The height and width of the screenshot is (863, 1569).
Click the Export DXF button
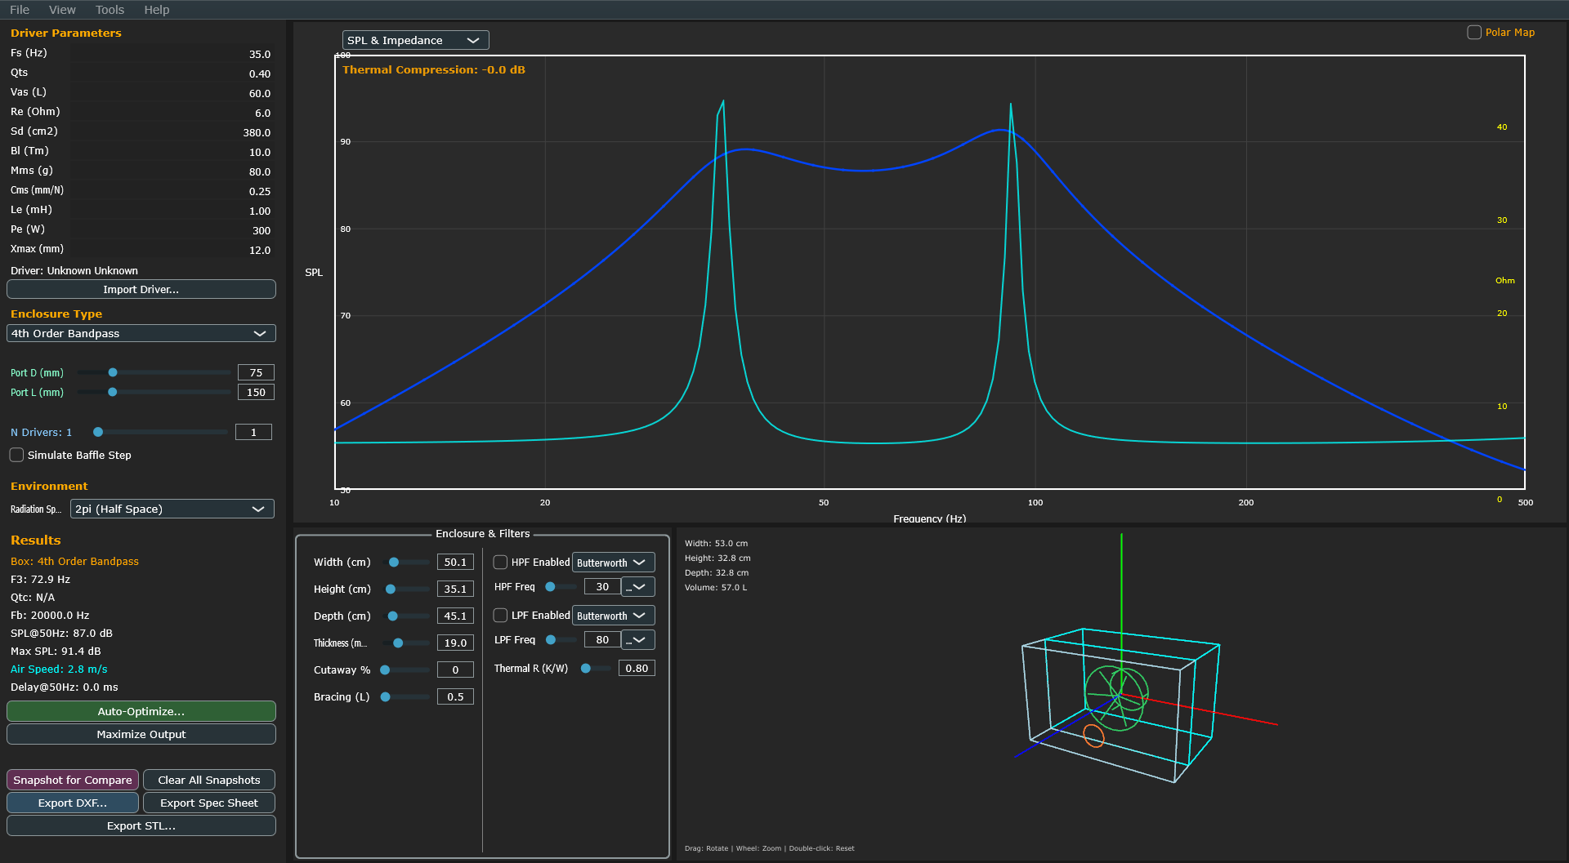pyautogui.click(x=73, y=803)
